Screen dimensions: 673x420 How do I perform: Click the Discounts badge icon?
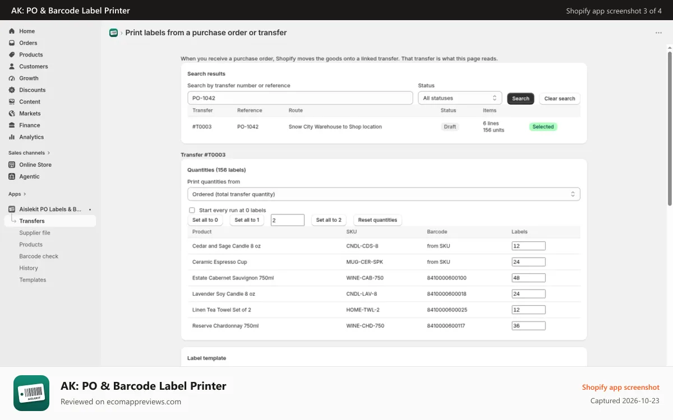coord(12,90)
